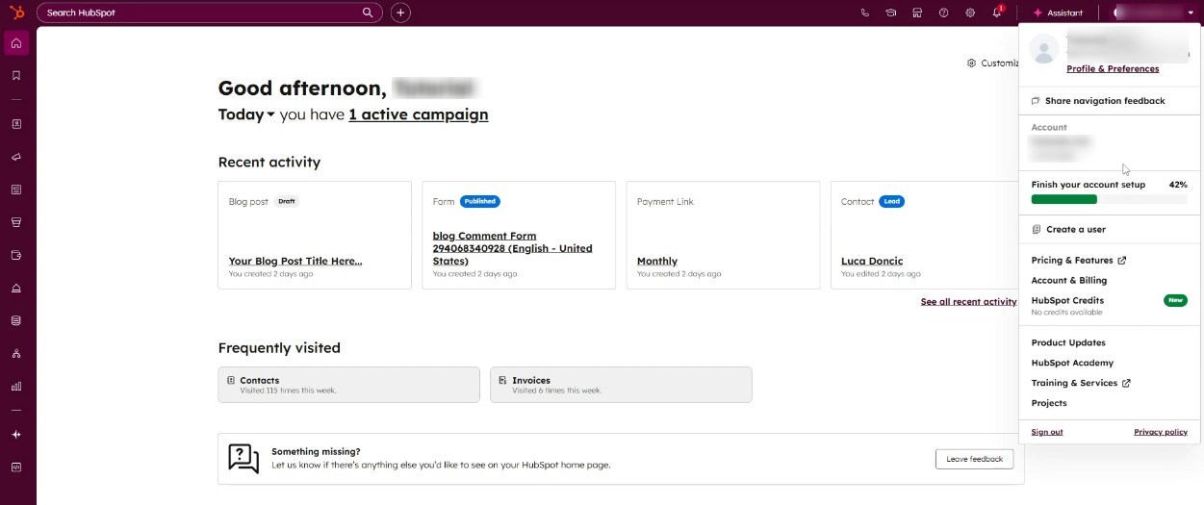Collapse the account menu dropdown arrow

[x=1191, y=13]
